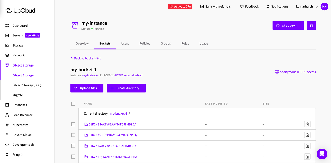The height and width of the screenshot is (163, 331).
Task: Click the Network sidebar icon
Action: tap(7, 55)
